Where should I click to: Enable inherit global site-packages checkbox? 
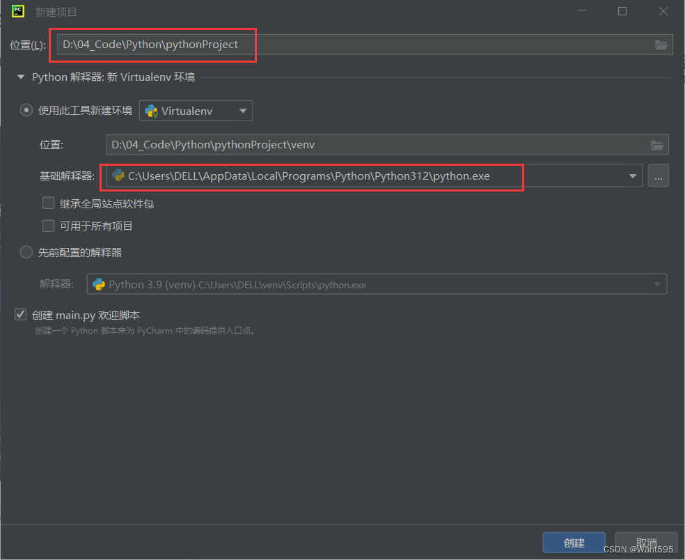click(48, 203)
